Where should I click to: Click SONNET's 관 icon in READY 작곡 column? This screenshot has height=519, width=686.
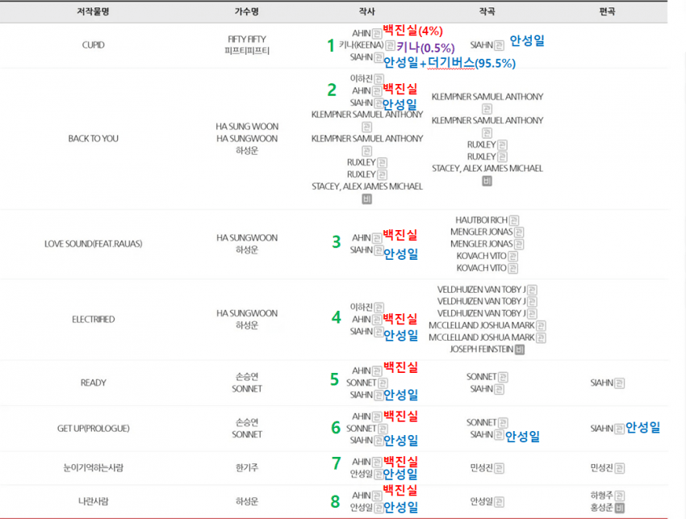pos(503,377)
